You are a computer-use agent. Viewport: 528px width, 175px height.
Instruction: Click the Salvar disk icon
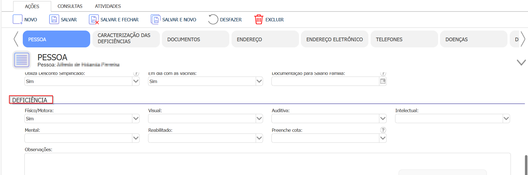[54, 19]
